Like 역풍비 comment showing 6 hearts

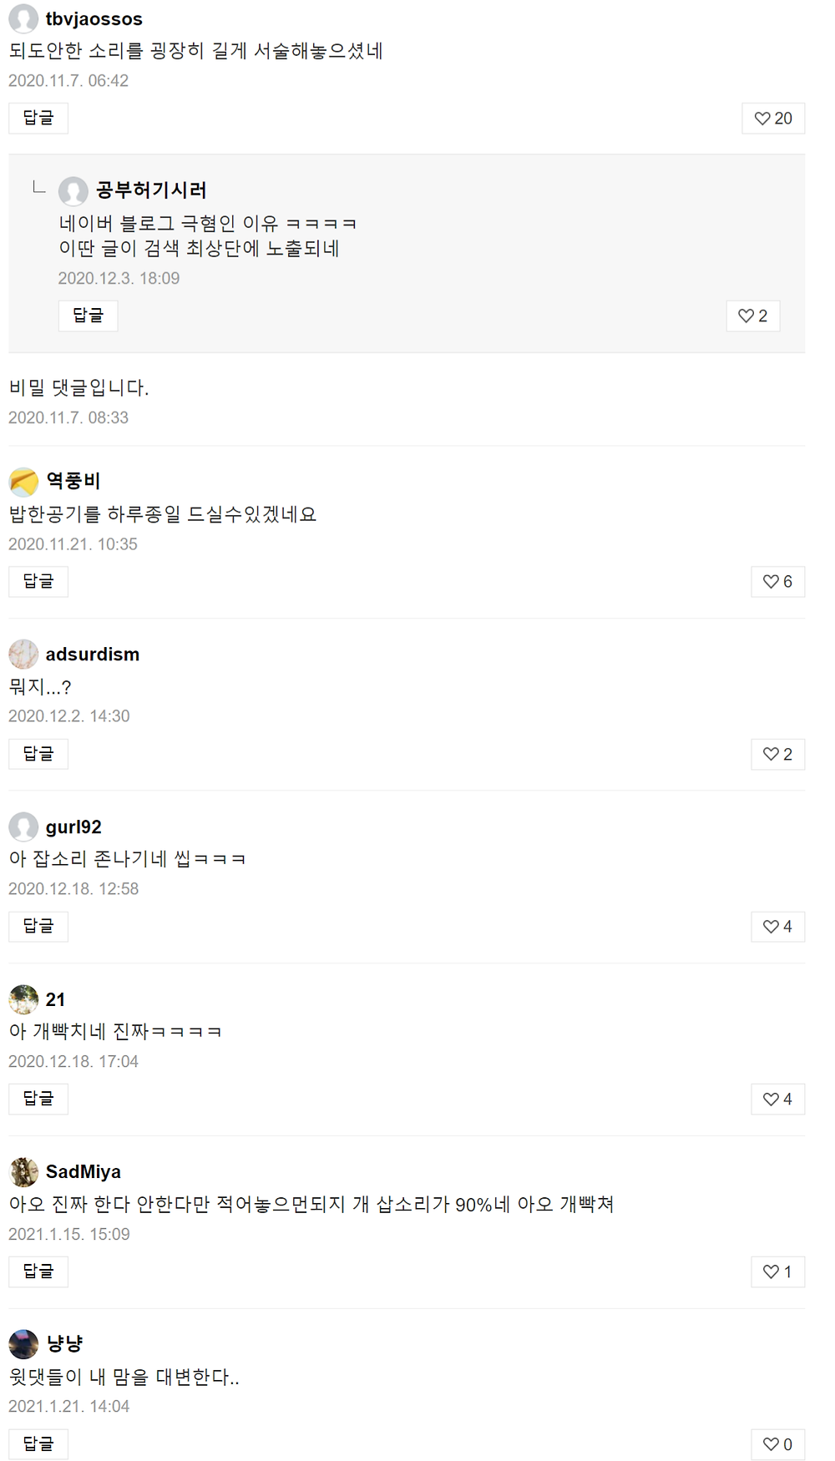point(777,582)
